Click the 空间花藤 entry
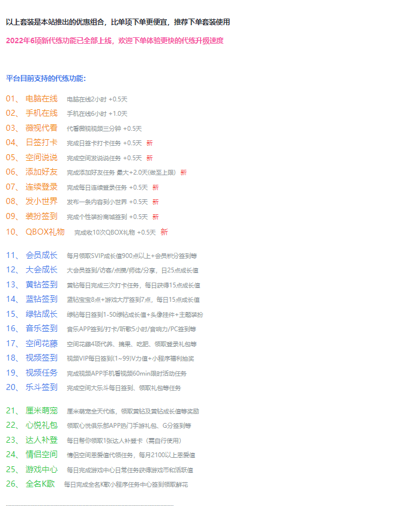This screenshot has width=398, height=507. [x=41, y=343]
